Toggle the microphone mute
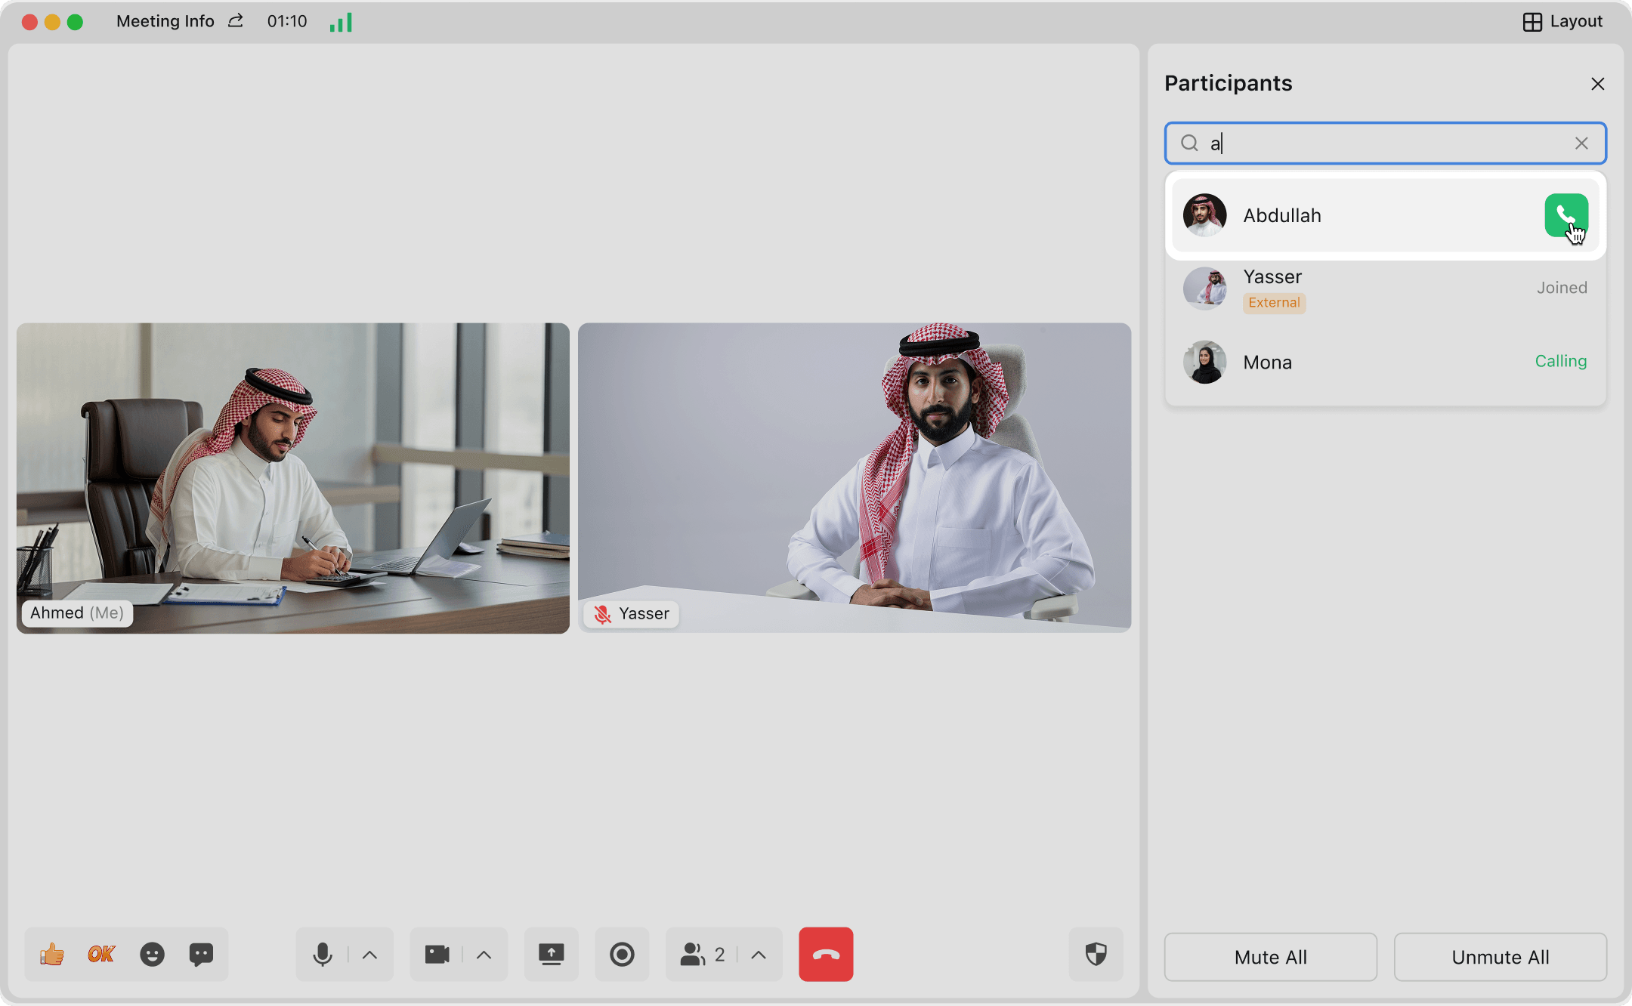Screen dimensions: 1632x1006 [x=323, y=955]
